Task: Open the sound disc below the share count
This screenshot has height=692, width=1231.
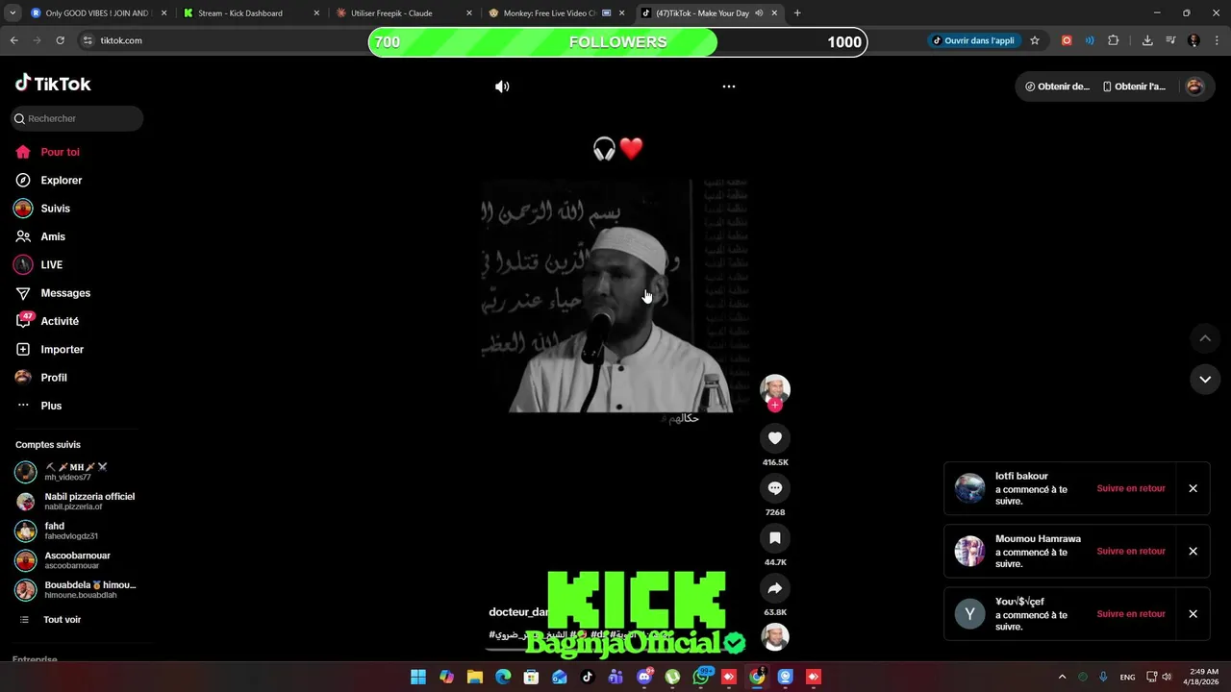Action: (x=775, y=637)
